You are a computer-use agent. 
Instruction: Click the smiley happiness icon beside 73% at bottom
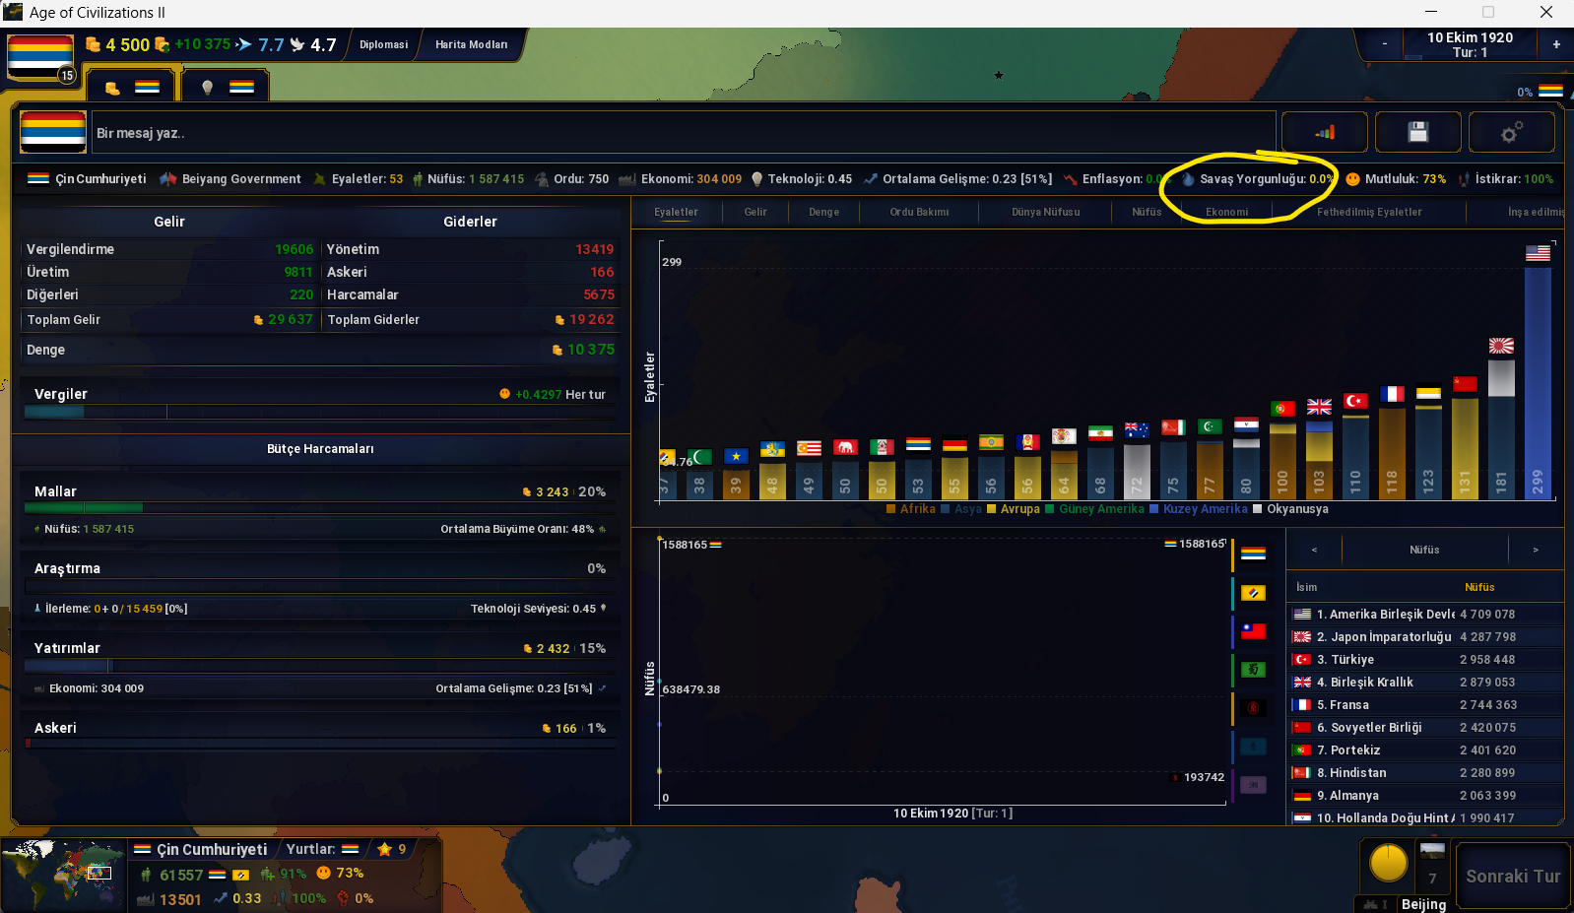323,873
